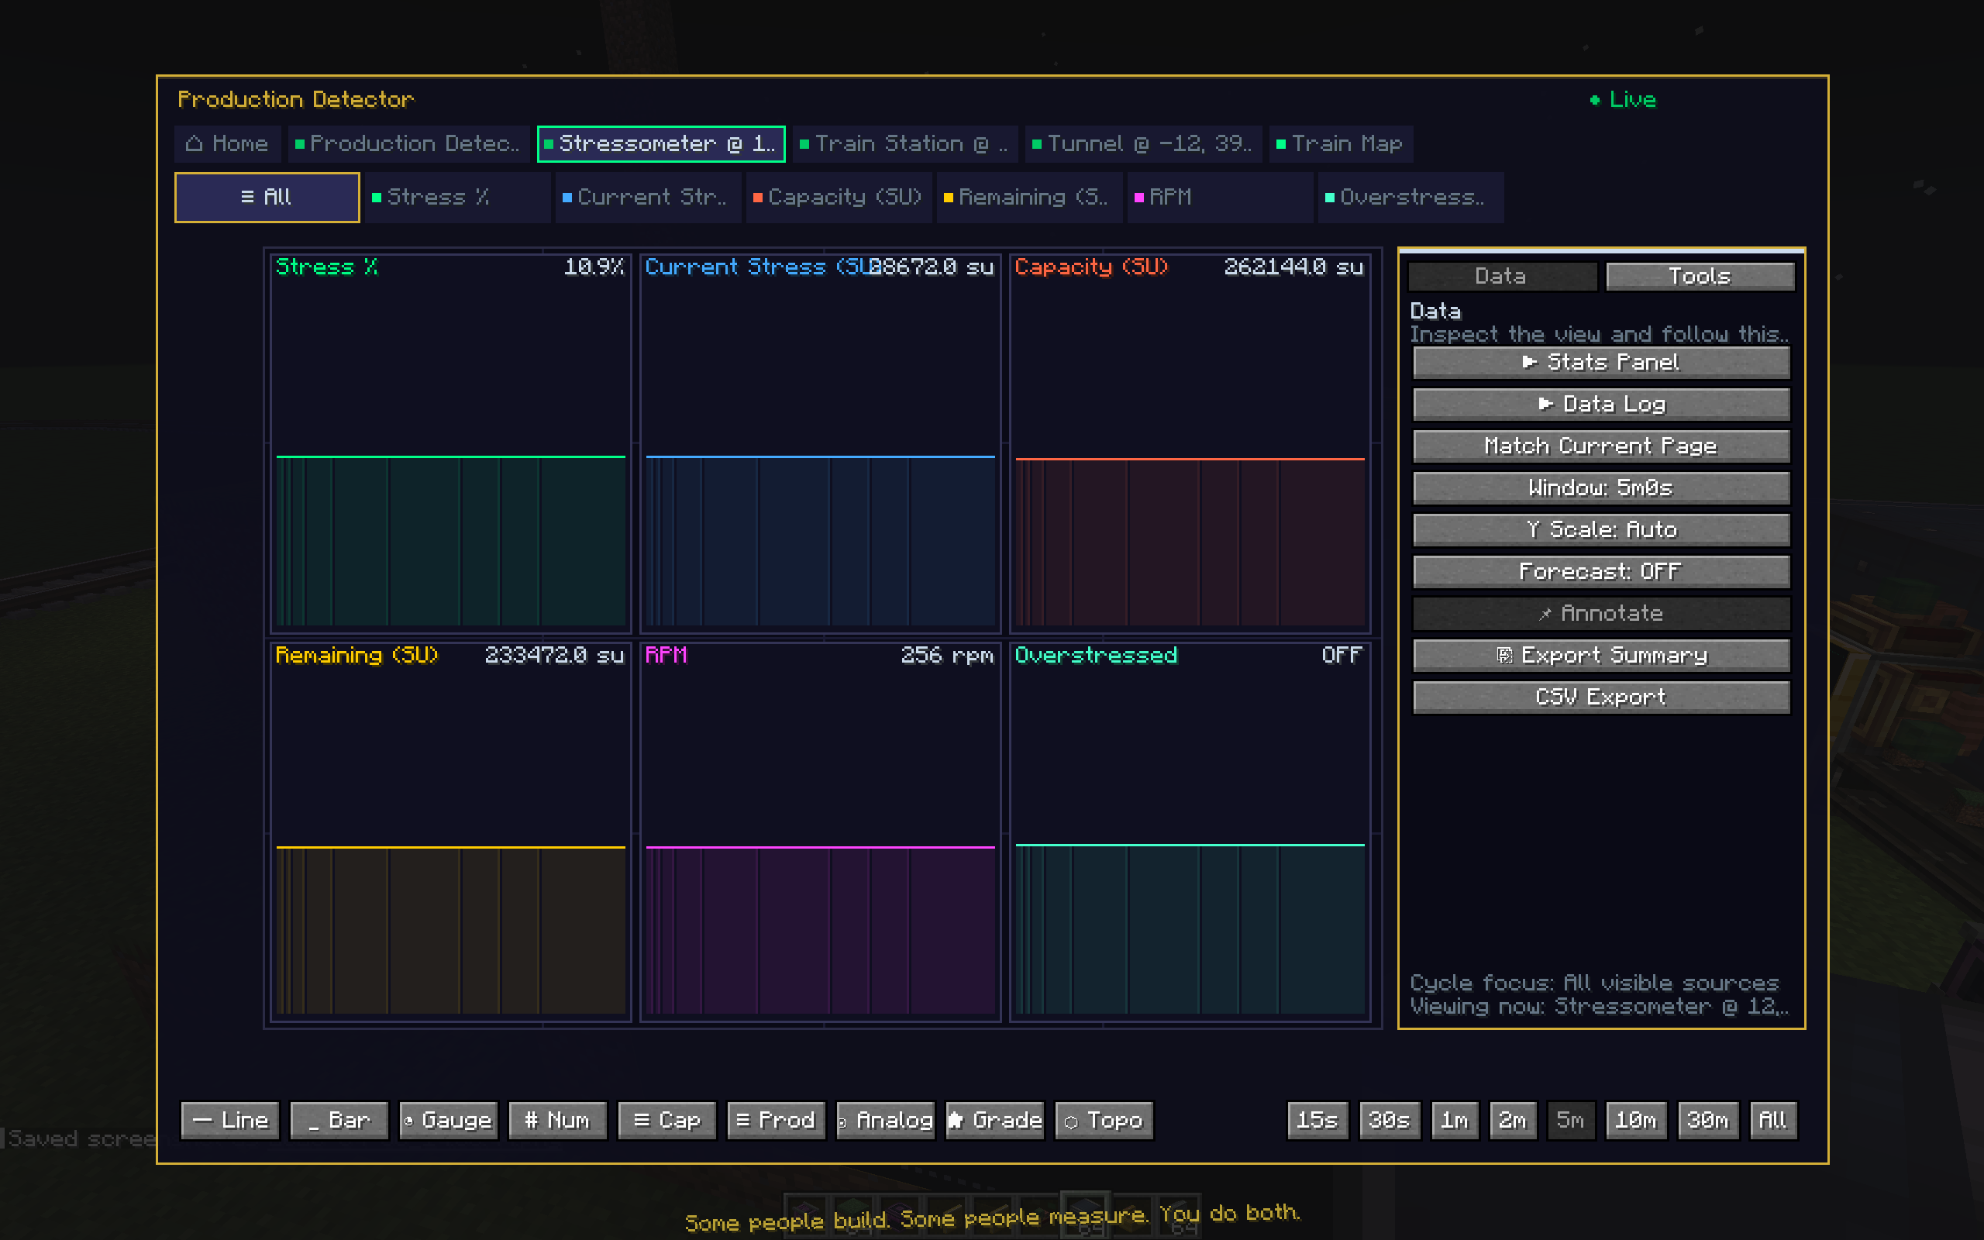Toggle the Remaining (SU) channel filter

[x=1029, y=197]
